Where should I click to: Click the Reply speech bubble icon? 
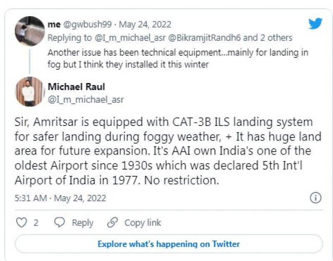coord(60,223)
